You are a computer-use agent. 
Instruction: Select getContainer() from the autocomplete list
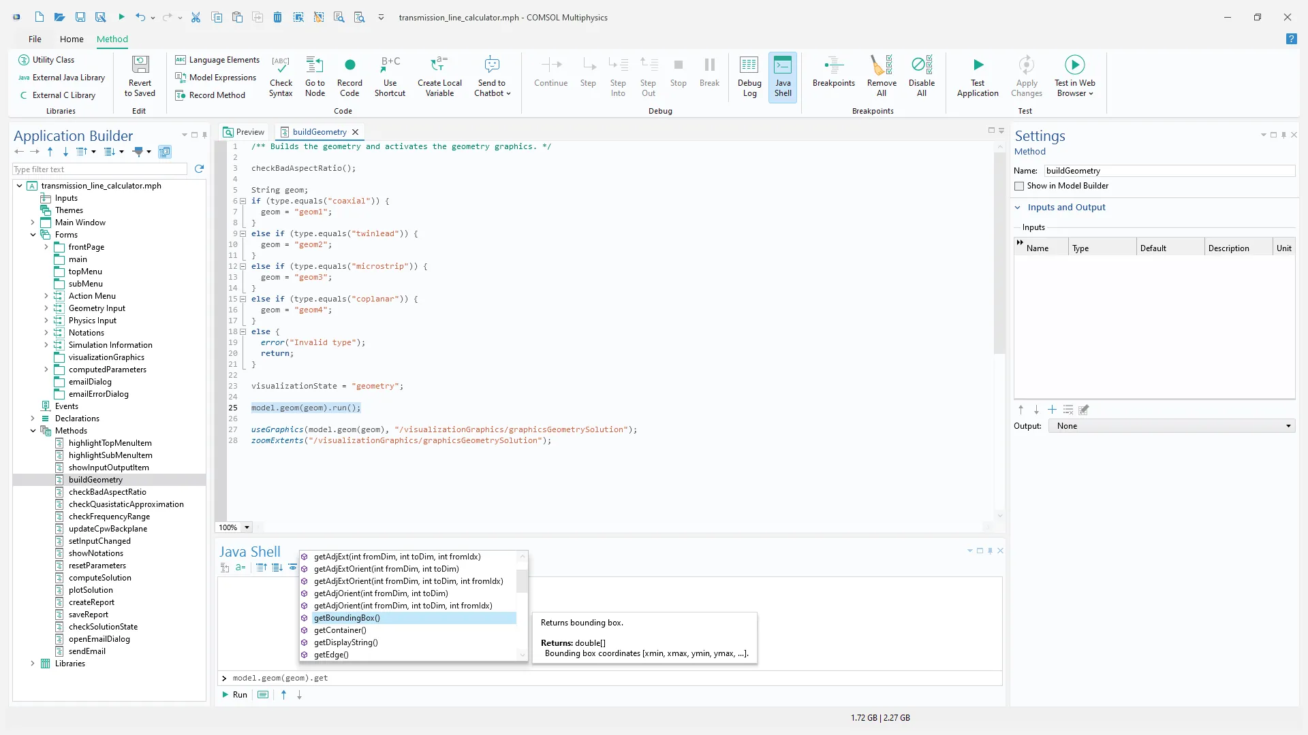340,630
